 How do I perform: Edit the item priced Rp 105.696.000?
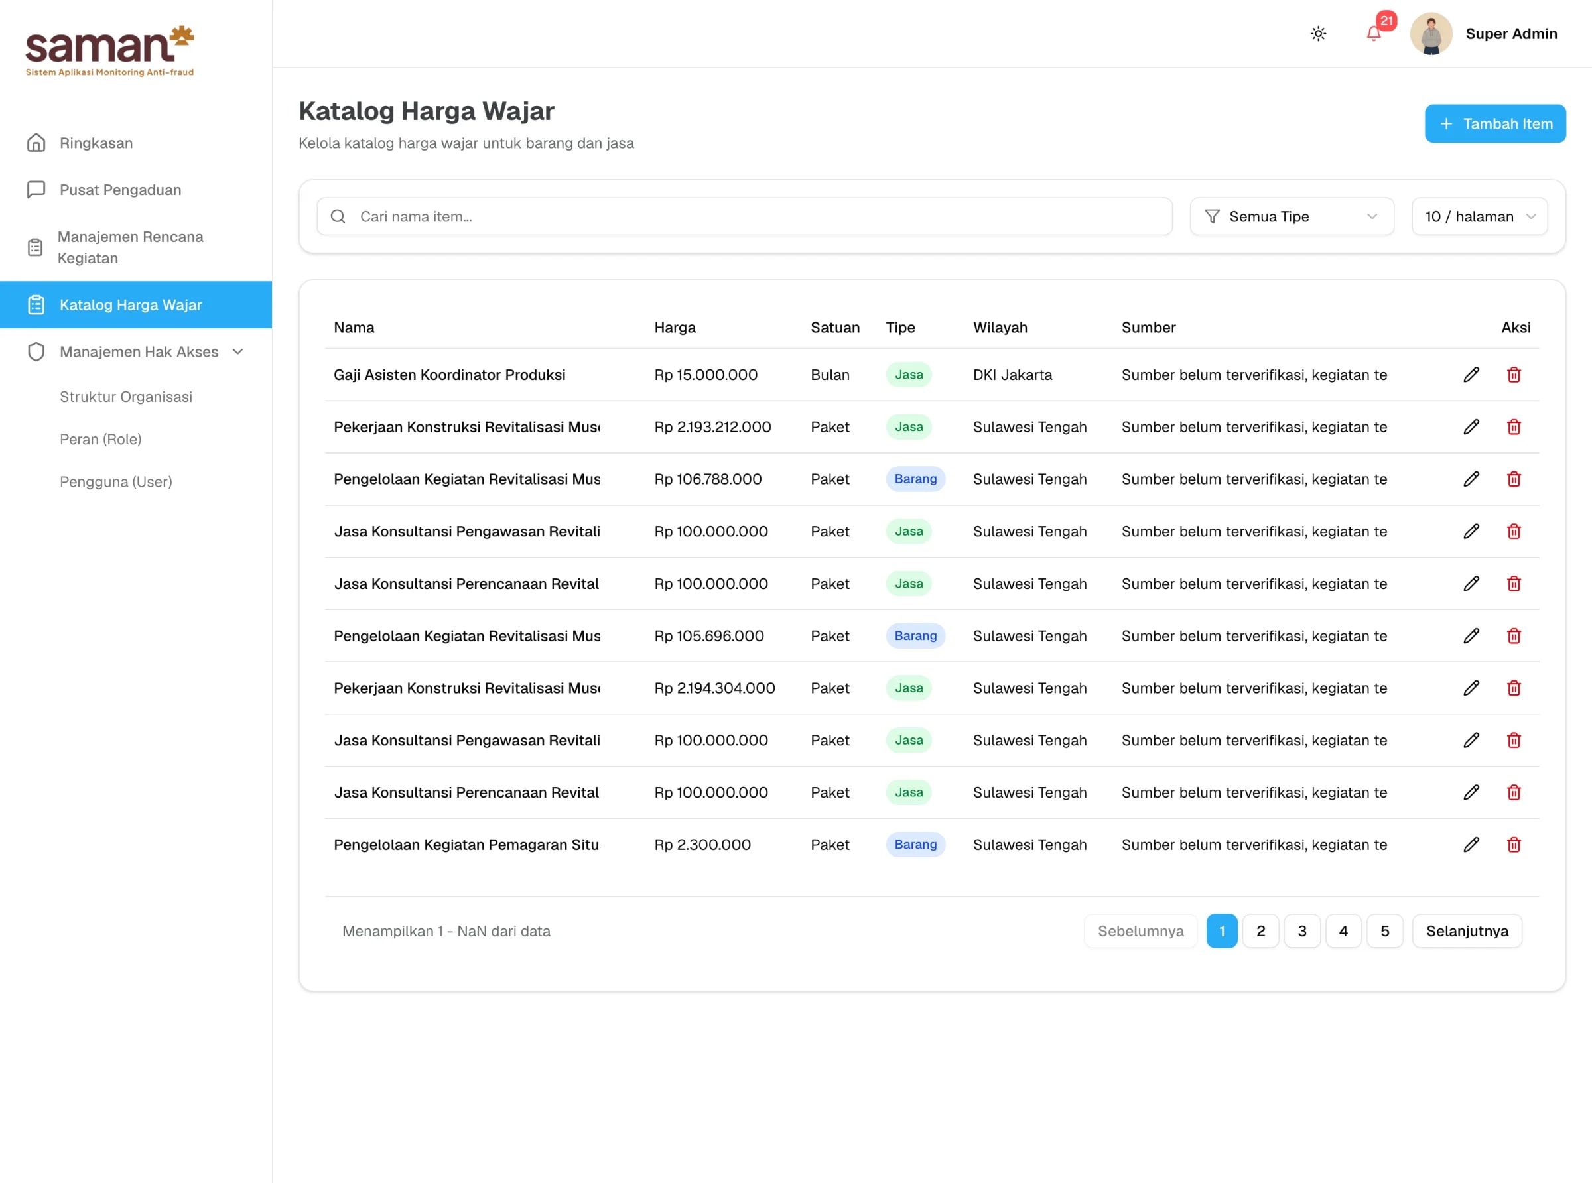1471,636
